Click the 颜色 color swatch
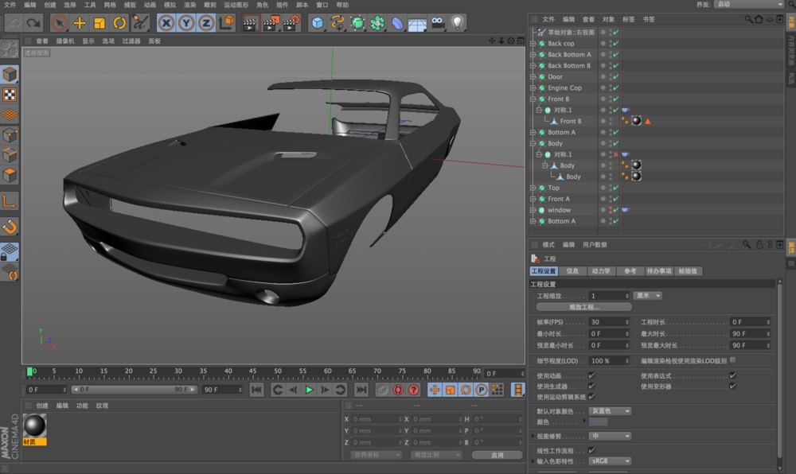Viewport: 796px width, 474px height. point(598,422)
